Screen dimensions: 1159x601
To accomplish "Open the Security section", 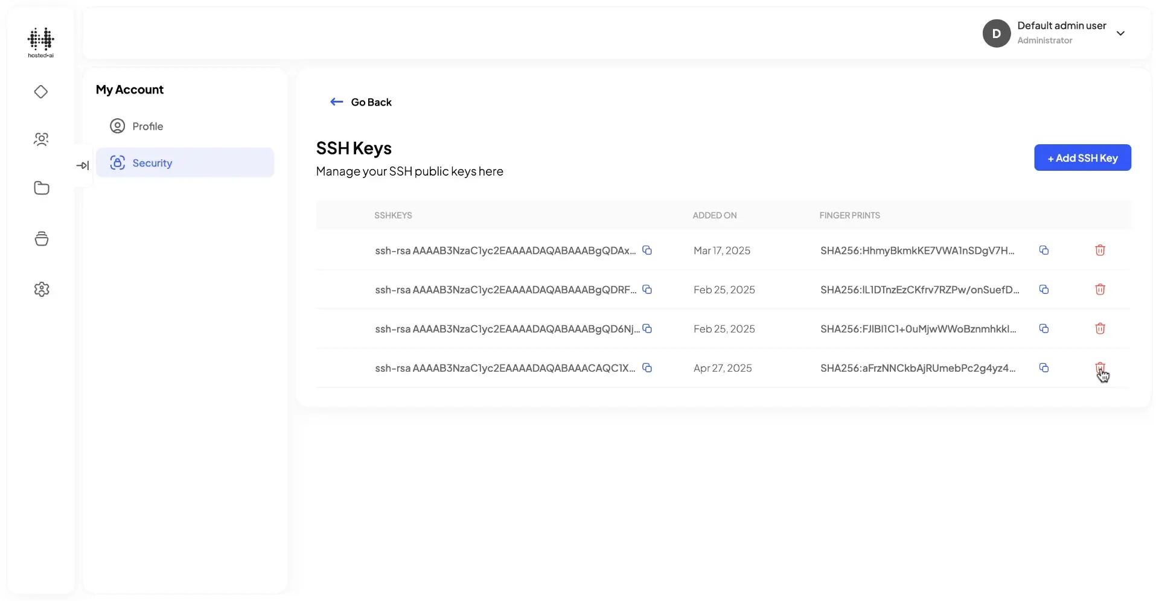I will (152, 162).
